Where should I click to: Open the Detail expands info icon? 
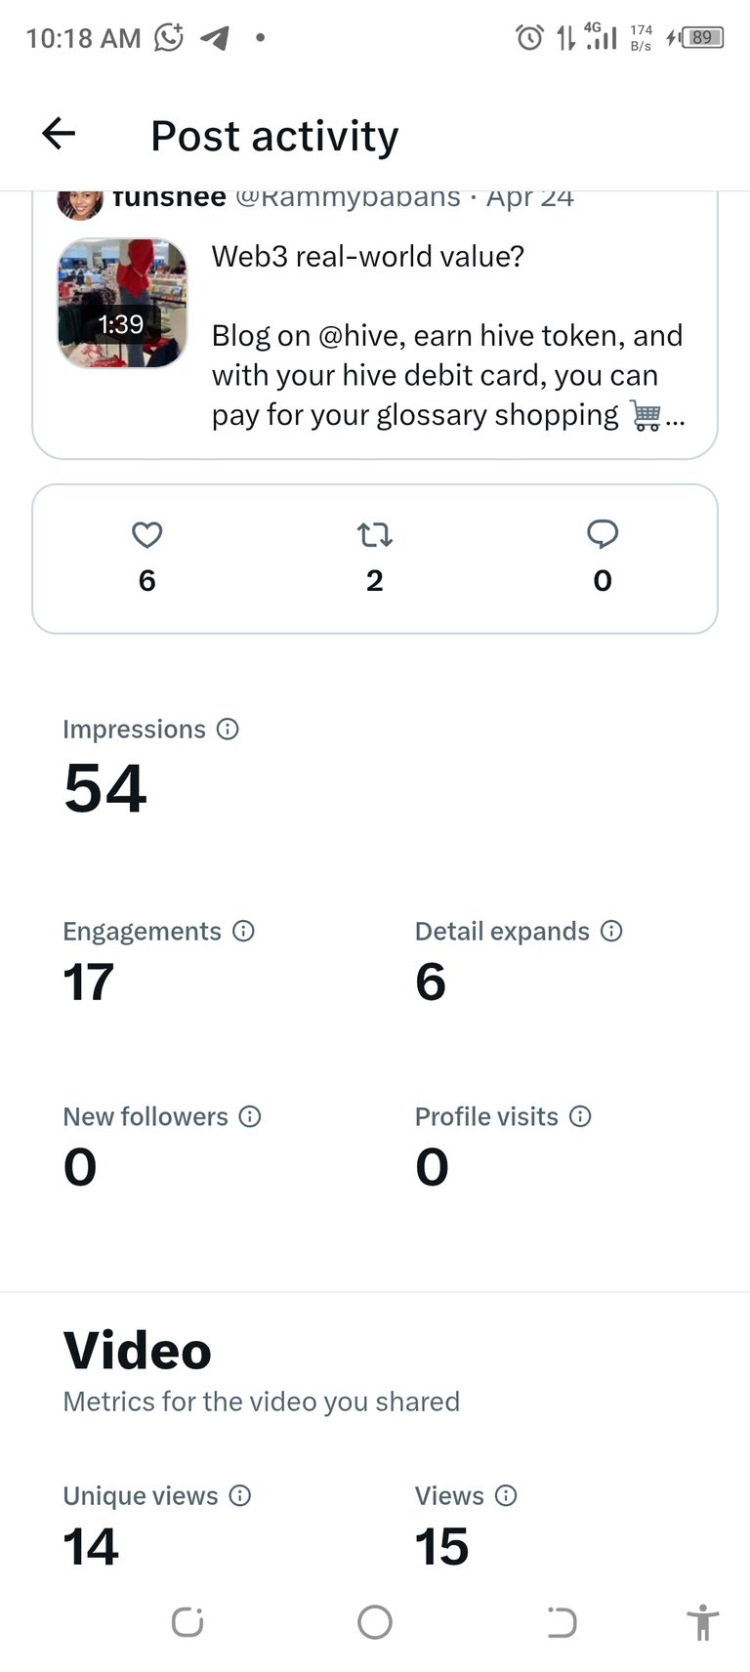tap(611, 931)
